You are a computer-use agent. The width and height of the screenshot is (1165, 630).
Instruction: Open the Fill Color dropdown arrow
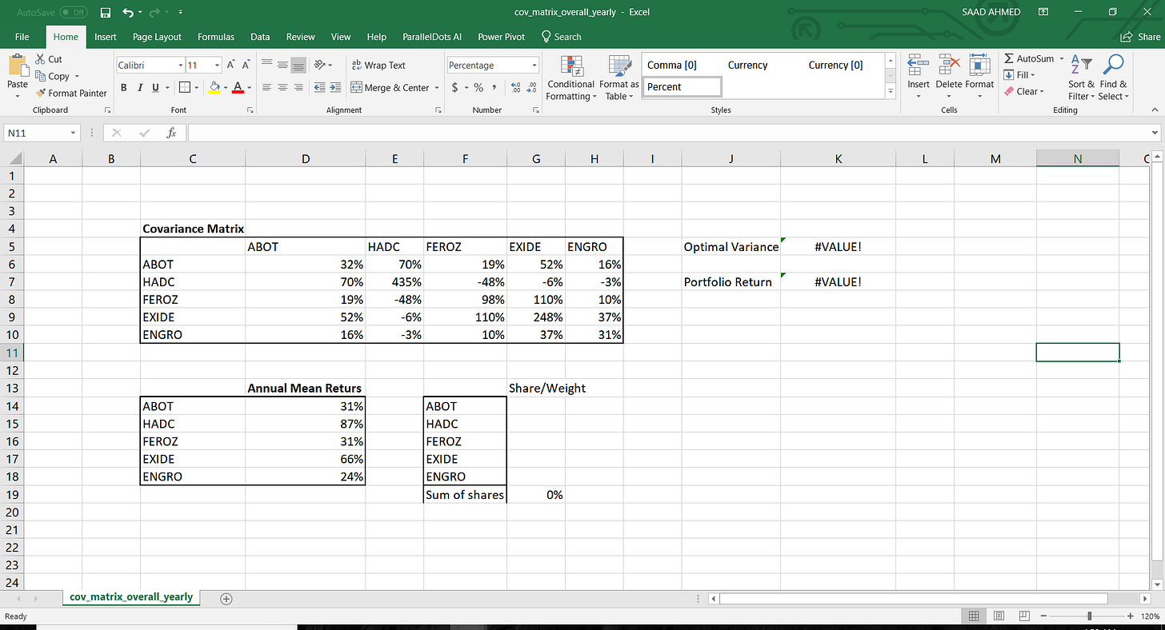pyautogui.click(x=224, y=88)
